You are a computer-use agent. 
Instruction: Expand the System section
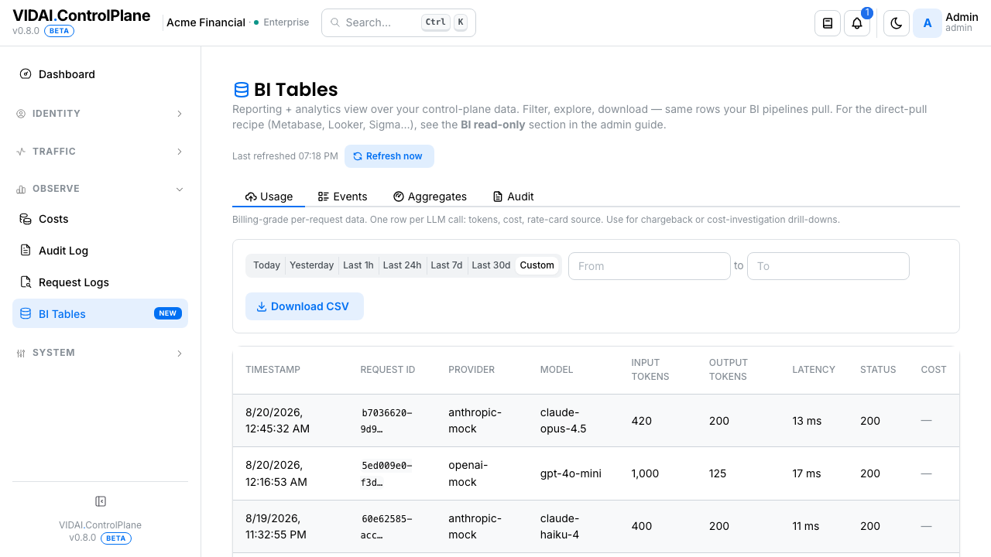100,353
